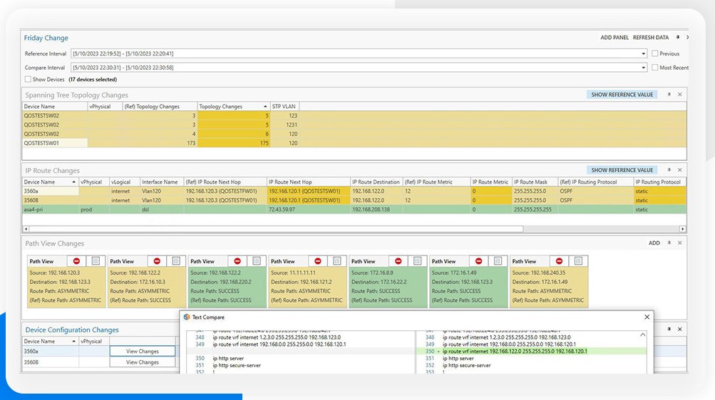Pin the Device Configuration Changes panel
The image size is (715, 400).
coord(669,329)
